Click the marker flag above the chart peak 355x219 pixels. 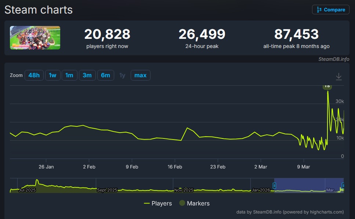tap(327, 87)
